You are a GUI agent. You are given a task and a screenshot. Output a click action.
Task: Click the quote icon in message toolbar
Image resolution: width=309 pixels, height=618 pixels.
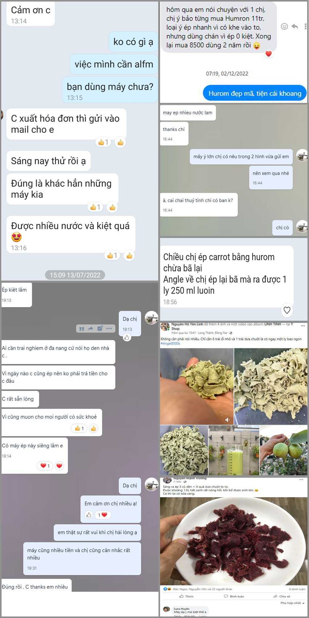[82, 329]
